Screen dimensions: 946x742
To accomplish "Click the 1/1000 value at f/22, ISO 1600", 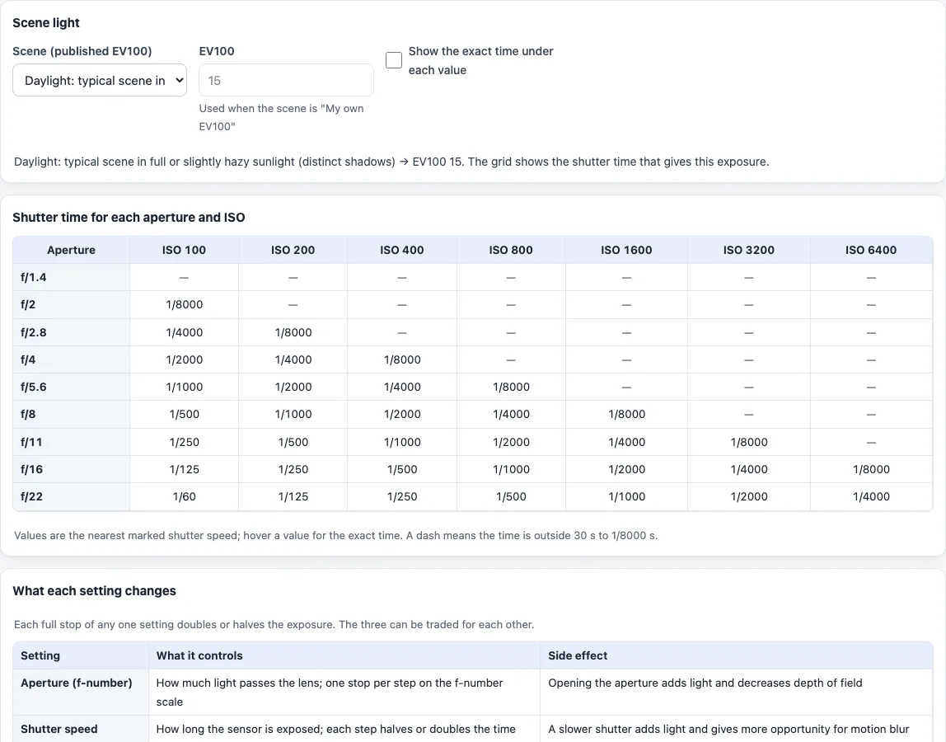I will (x=626, y=497).
